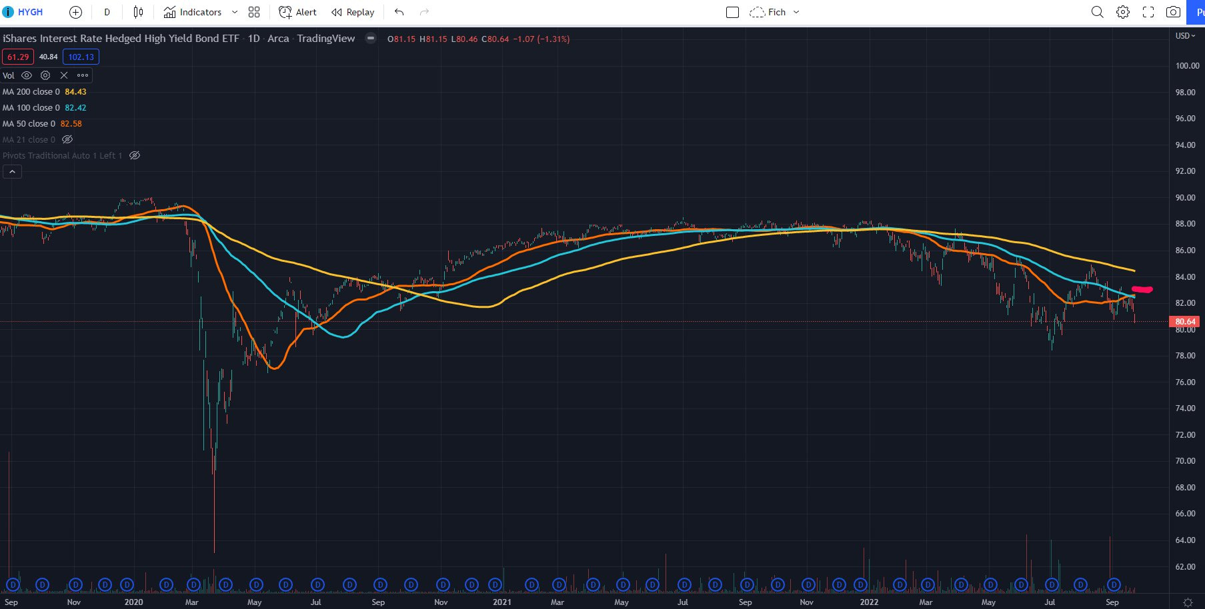The width and height of the screenshot is (1205, 609).
Task: Open indicator templates four-squares icon
Action: (254, 12)
